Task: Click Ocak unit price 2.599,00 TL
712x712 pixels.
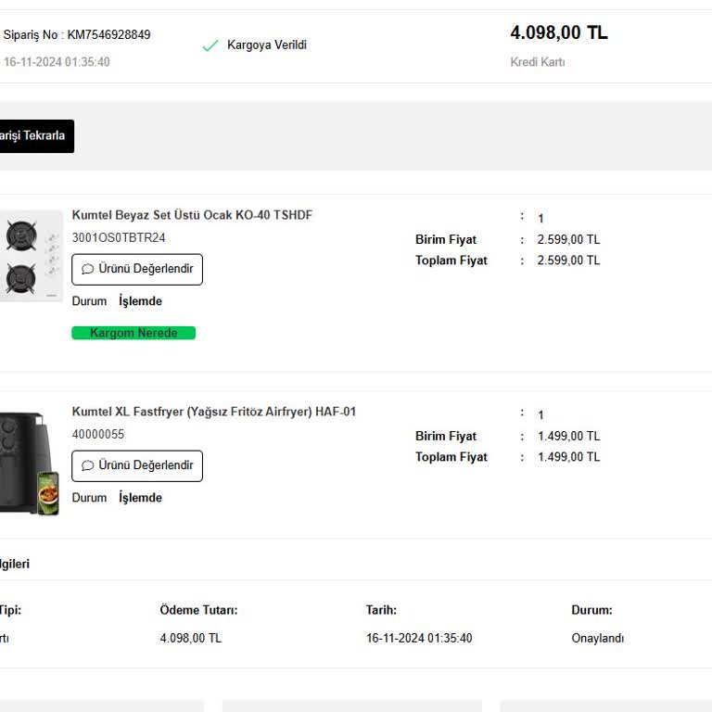Action: pyautogui.click(x=568, y=239)
